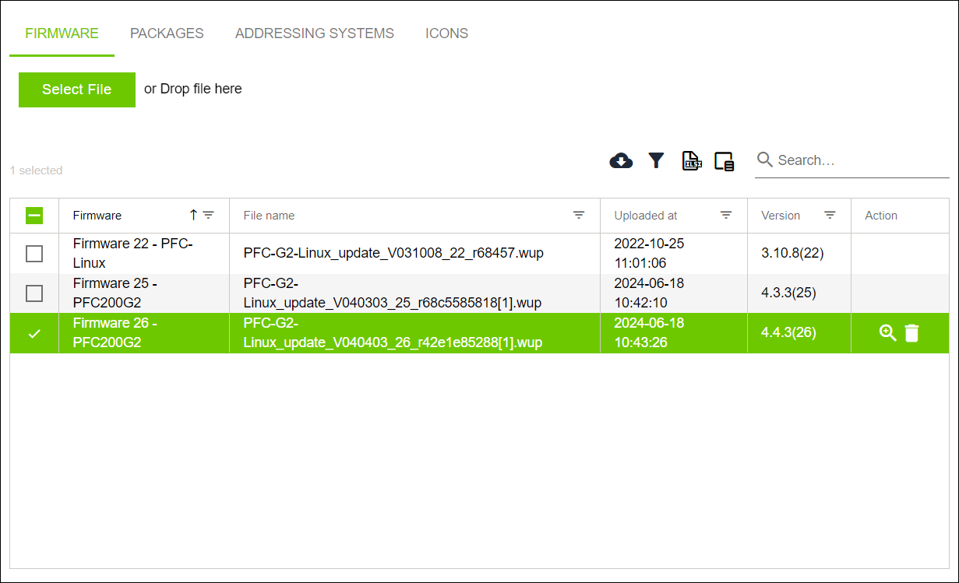Click version cell 3.10.8(22)

(792, 254)
